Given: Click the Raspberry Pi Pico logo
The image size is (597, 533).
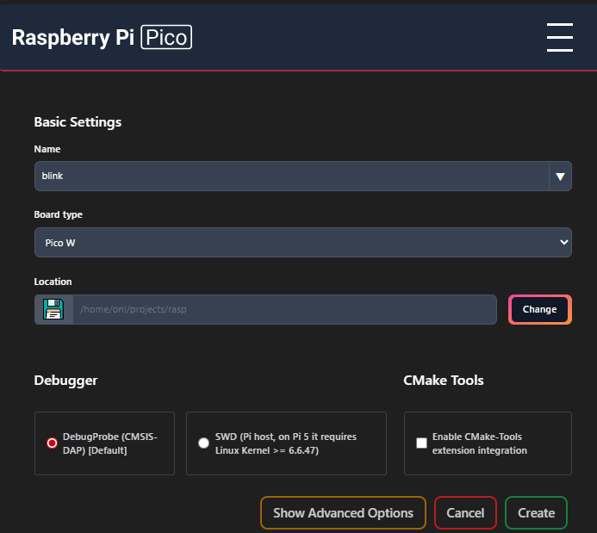Looking at the screenshot, I should [102, 37].
